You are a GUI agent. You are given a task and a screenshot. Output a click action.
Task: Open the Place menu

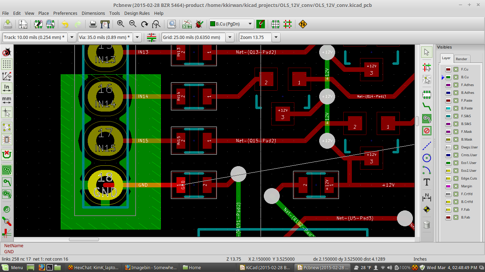[44, 13]
